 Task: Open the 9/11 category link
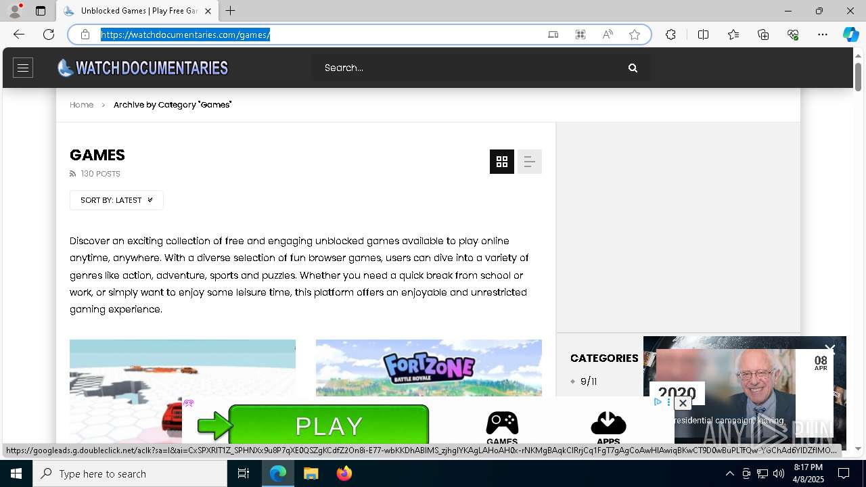589,381
